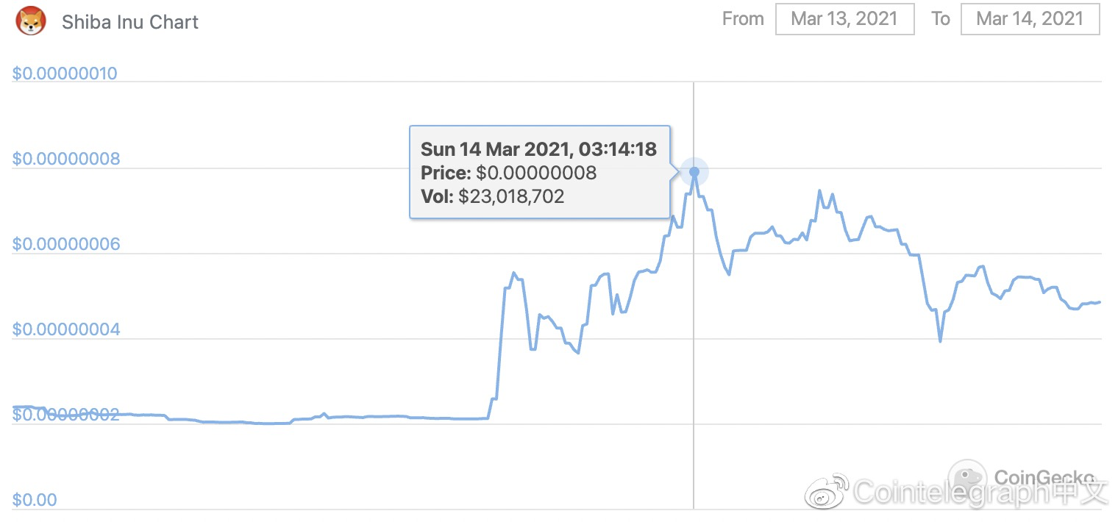Click the CoinGecko watermark text
This screenshot has height=522, width=1118.
point(1044,476)
